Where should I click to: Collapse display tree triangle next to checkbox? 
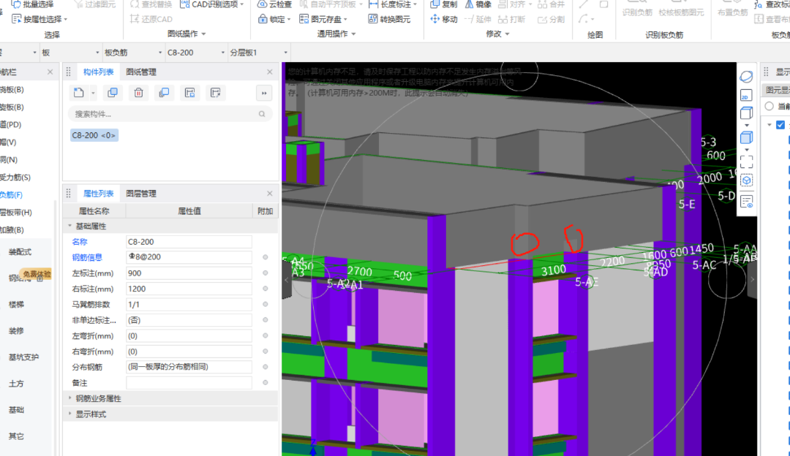click(770, 125)
